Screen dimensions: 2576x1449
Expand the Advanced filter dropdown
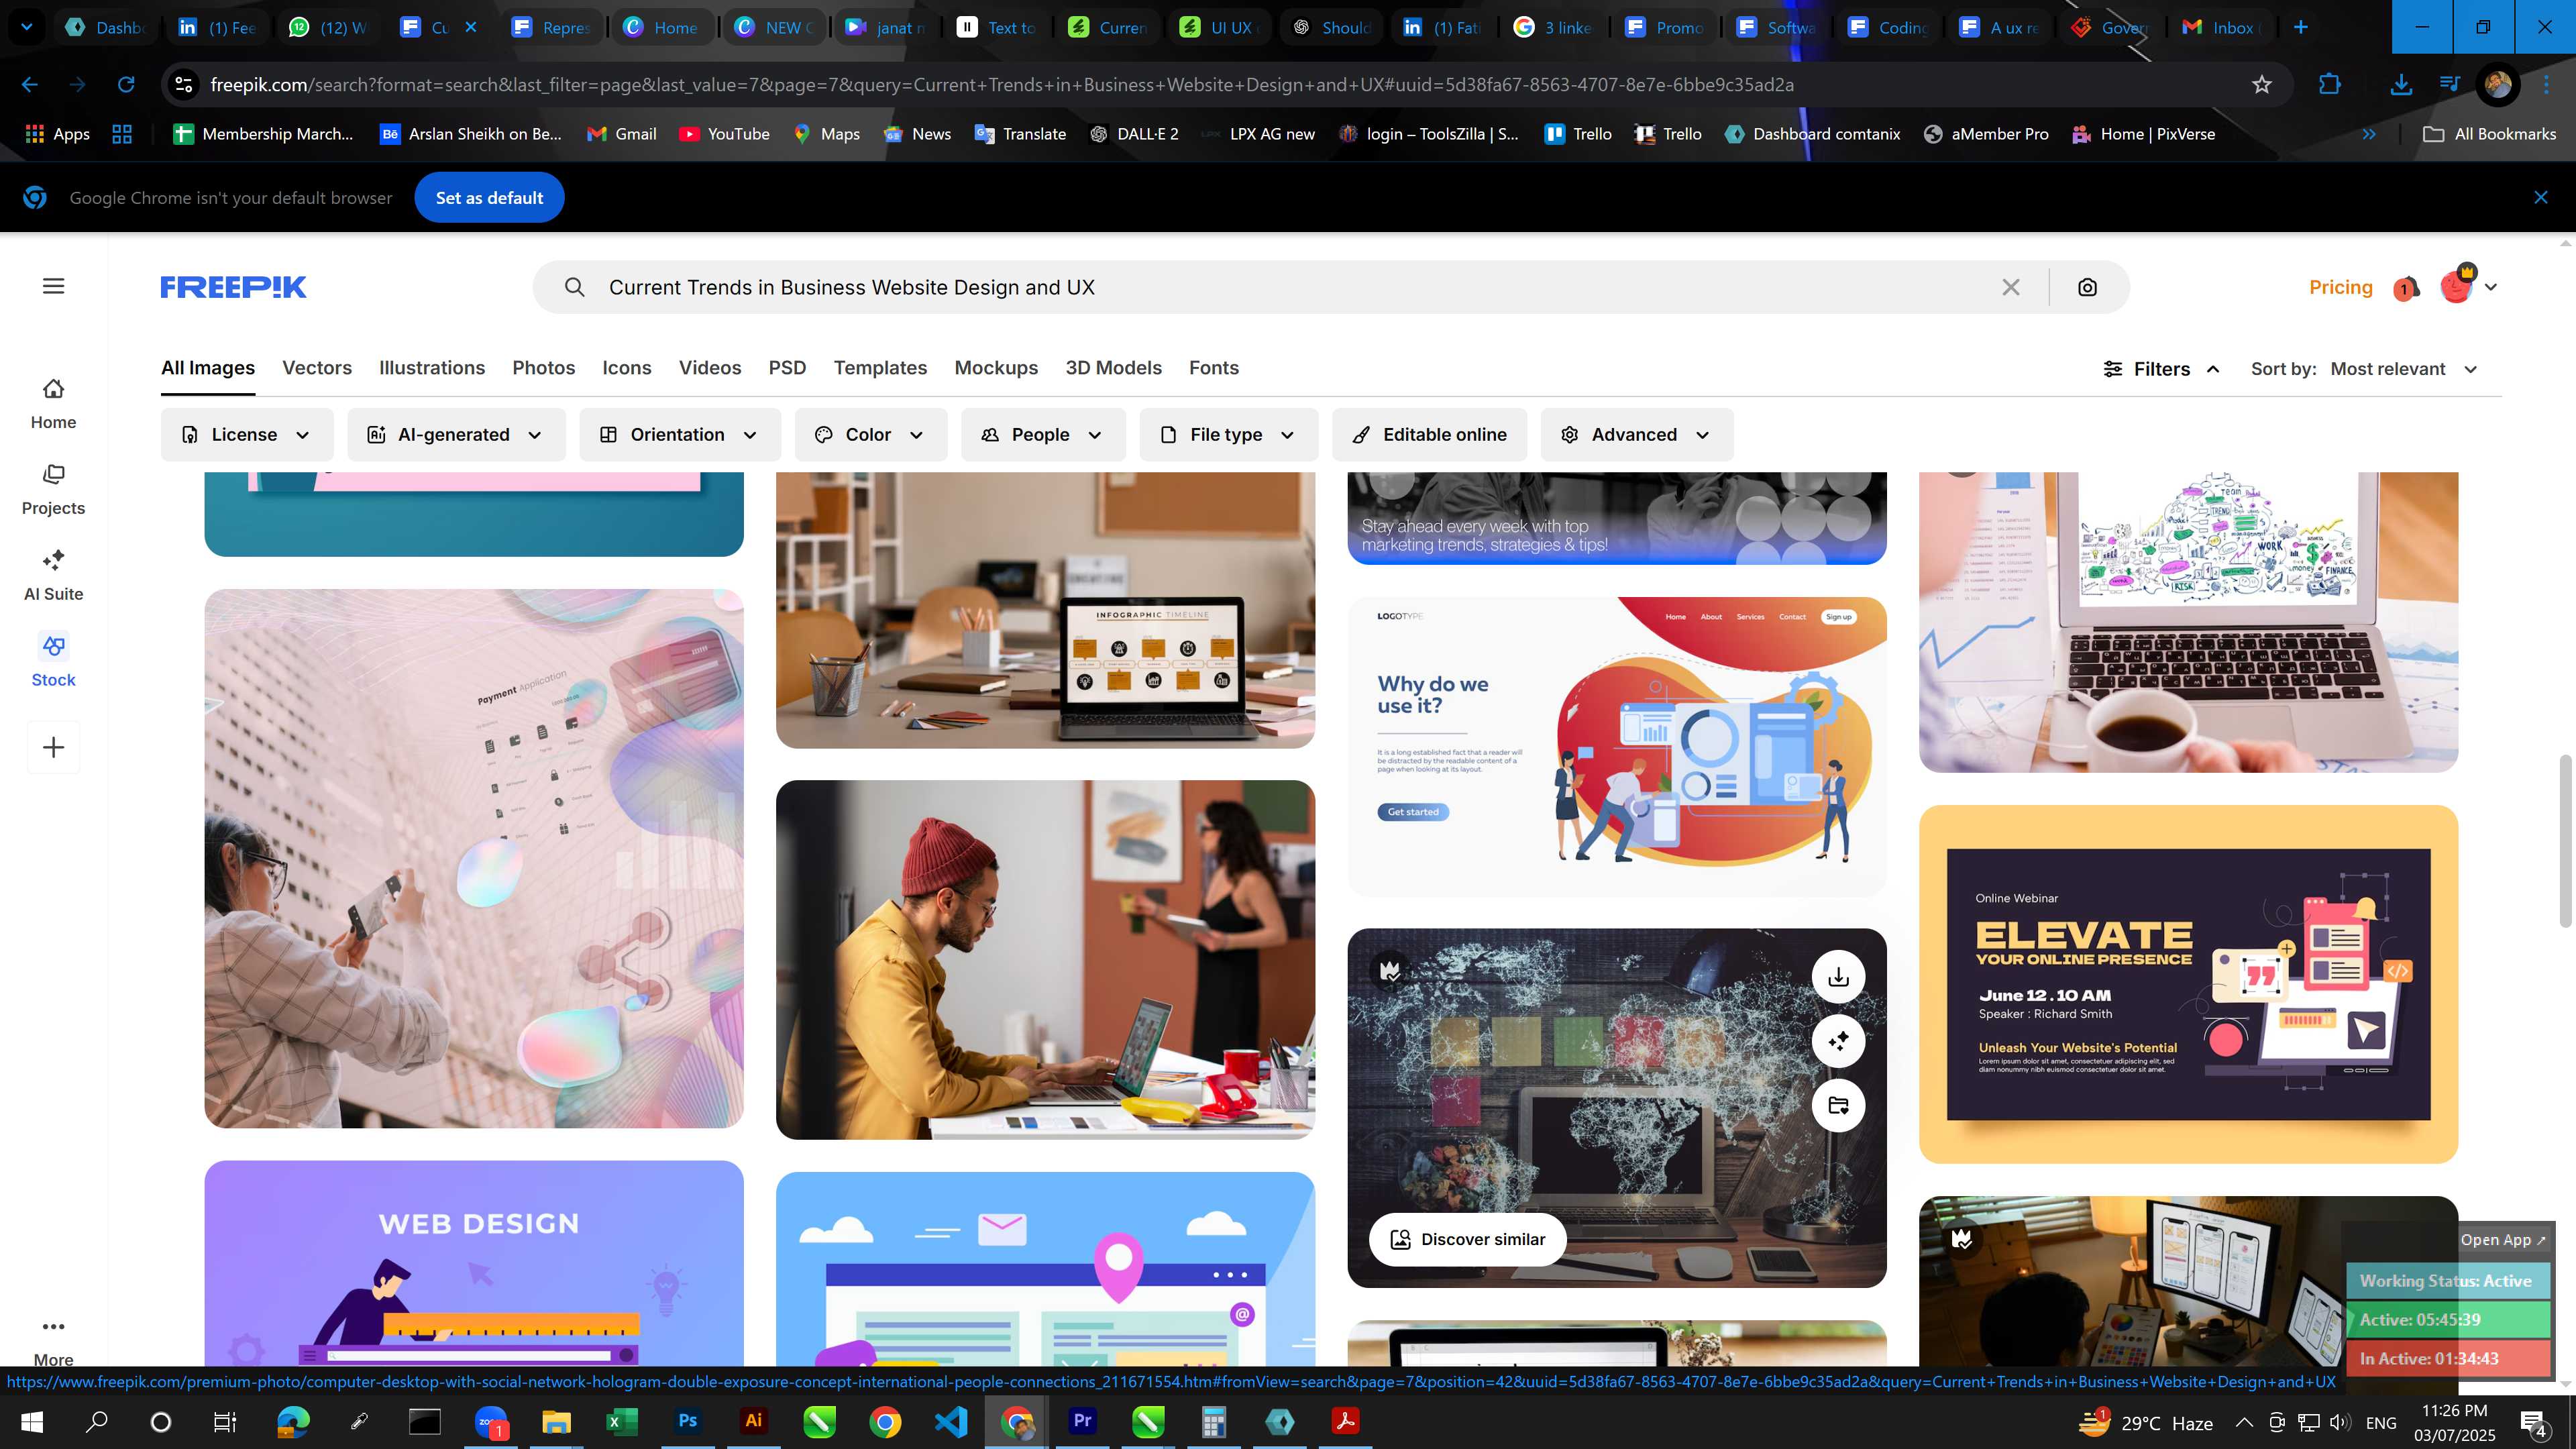pyautogui.click(x=1636, y=435)
